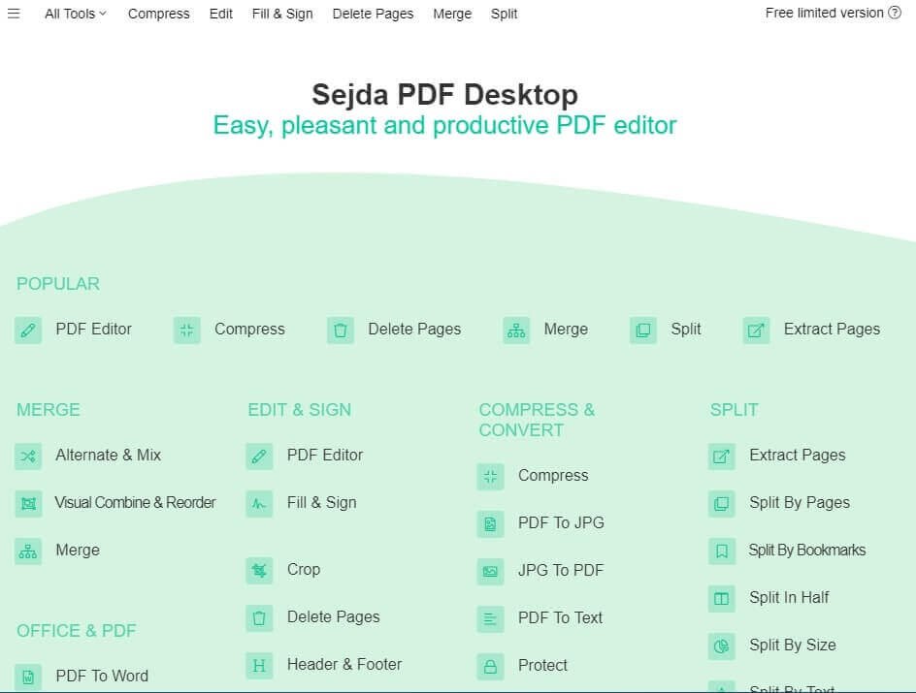This screenshot has width=916, height=693.
Task: Open Compress link under Popular
Action: 249,329
